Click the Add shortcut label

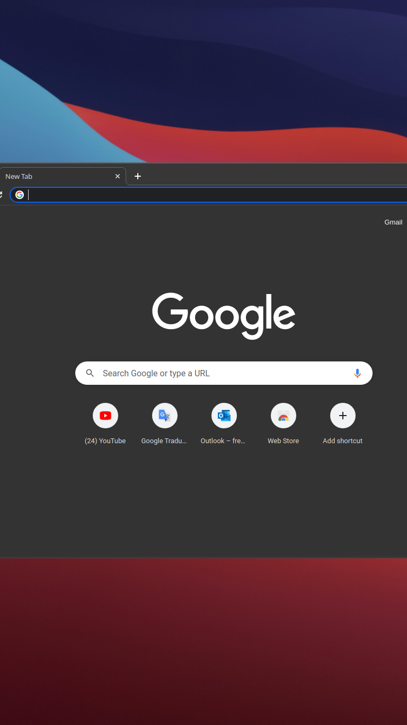tap(342, 441)
